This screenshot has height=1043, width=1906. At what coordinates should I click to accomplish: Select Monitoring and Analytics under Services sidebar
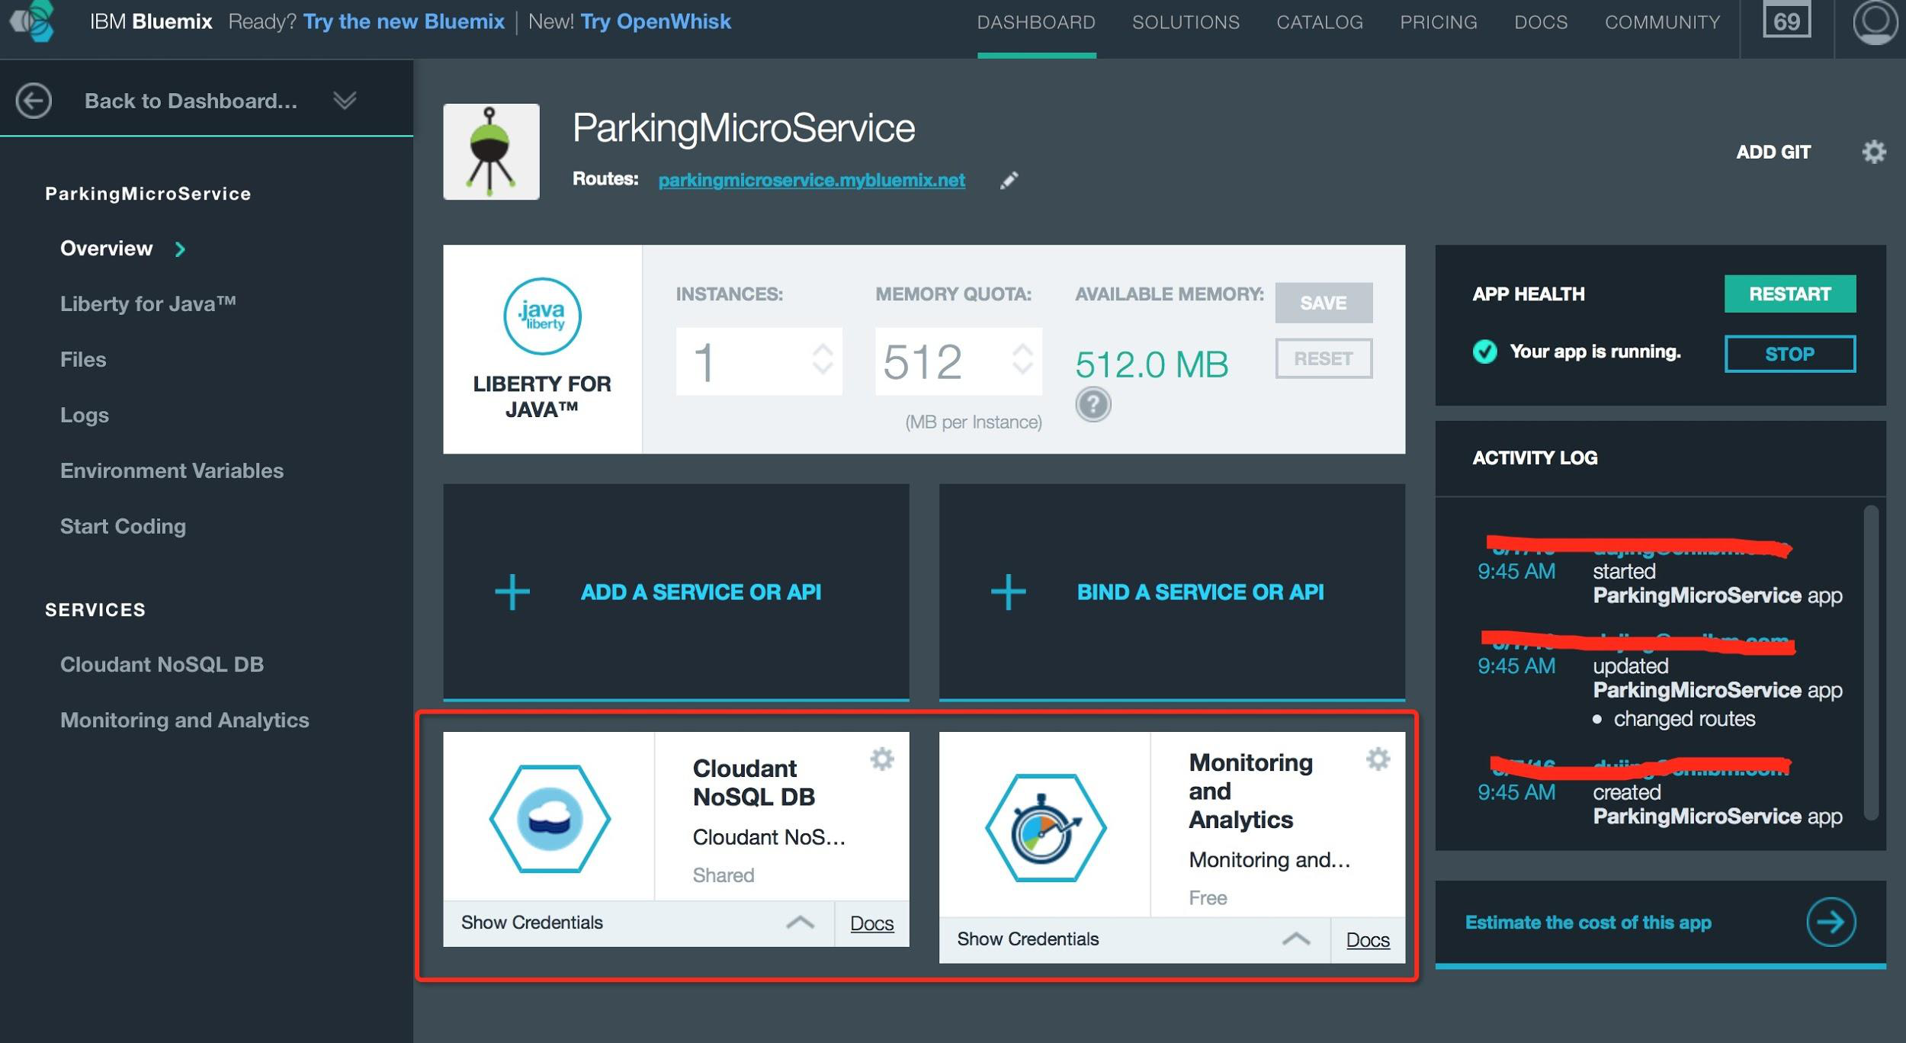pos(185,720)
